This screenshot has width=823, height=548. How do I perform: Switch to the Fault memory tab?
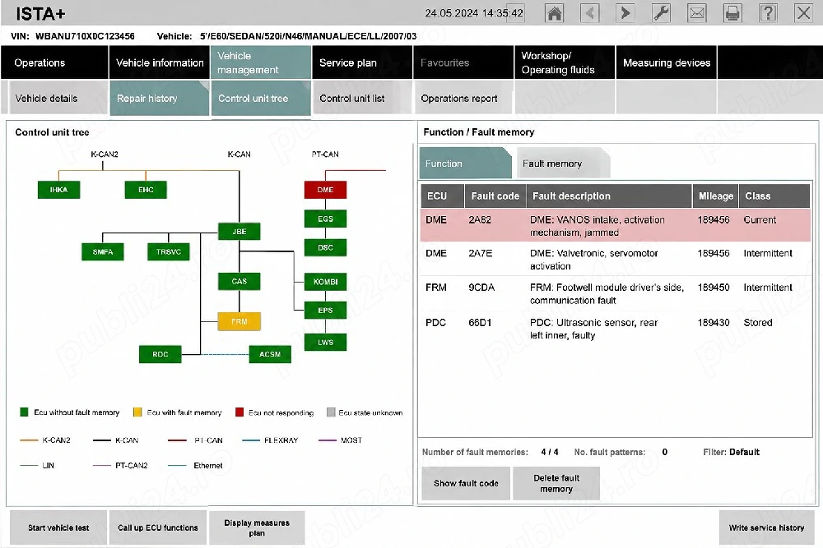click(563, 163)
